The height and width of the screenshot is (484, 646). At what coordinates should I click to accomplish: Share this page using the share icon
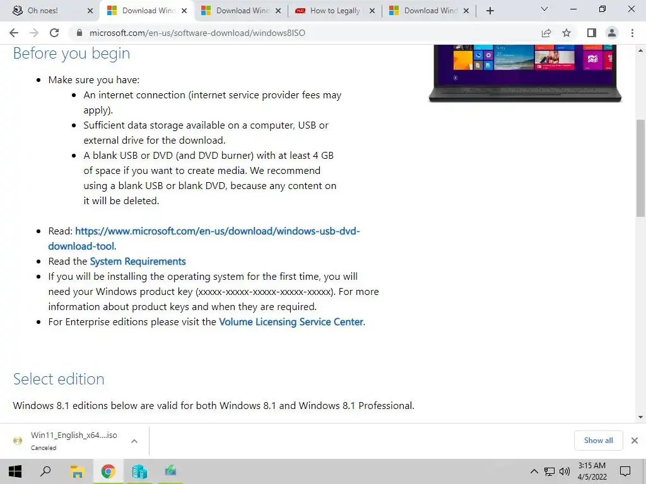pos(546,33)
